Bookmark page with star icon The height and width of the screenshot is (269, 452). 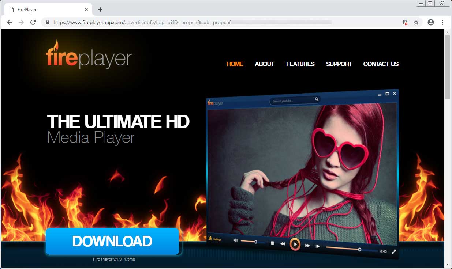click(416, 22)
